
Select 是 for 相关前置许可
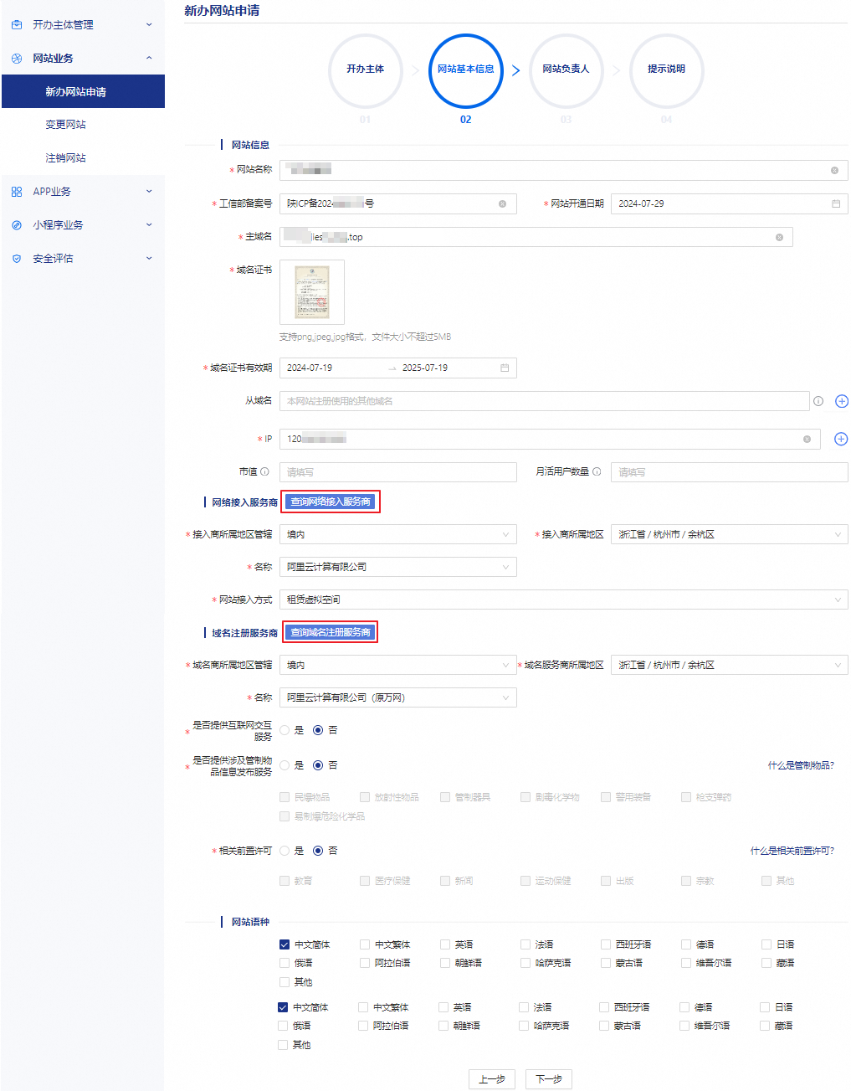285,851
